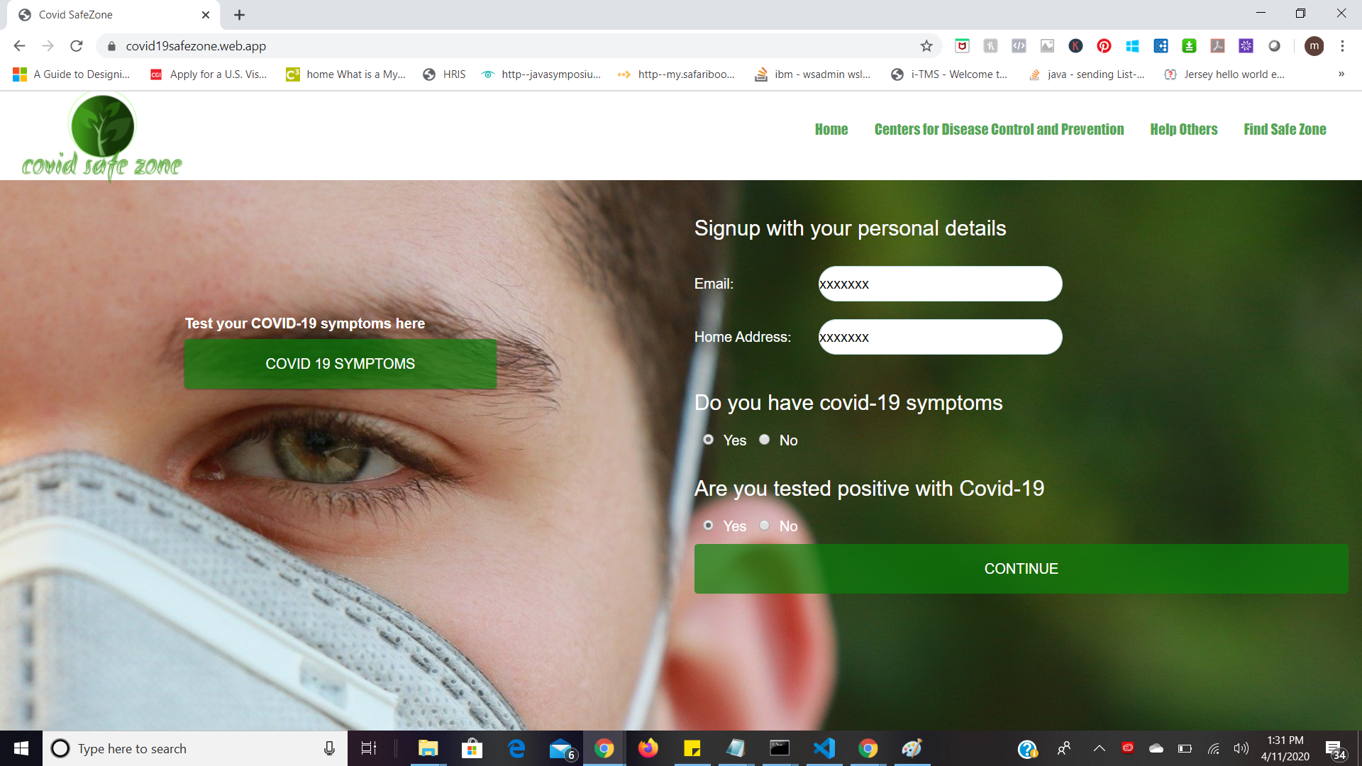Screen dimensions: 1362x766
Task: Open the Help Others page
Action: coord(1183,129)
